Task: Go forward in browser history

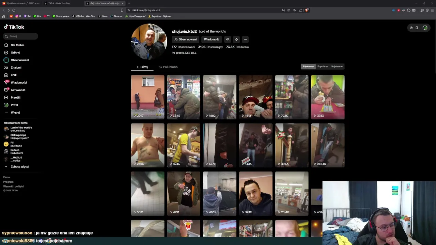Action: (x=9, y=10)
